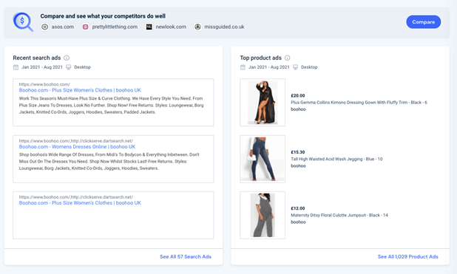Click boohoo seller name under Kimono product
Viewport: 457px width, 274px height.
(298, 109)
